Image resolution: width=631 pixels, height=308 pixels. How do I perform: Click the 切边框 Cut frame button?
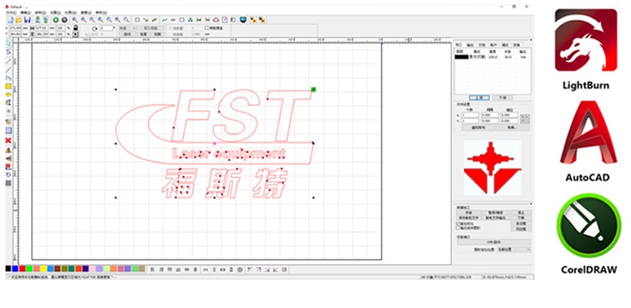click(x=521, y=229)
